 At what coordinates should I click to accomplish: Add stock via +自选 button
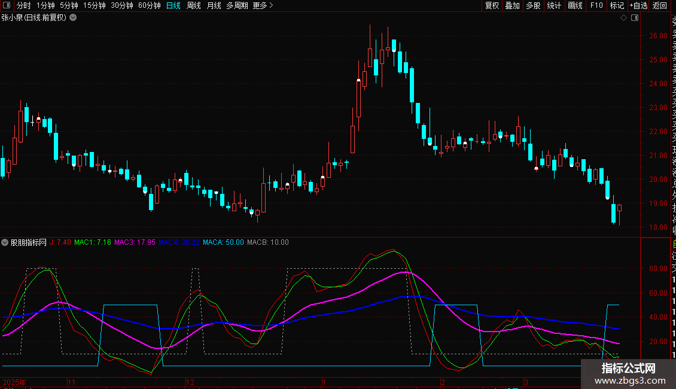coord(638,5)
